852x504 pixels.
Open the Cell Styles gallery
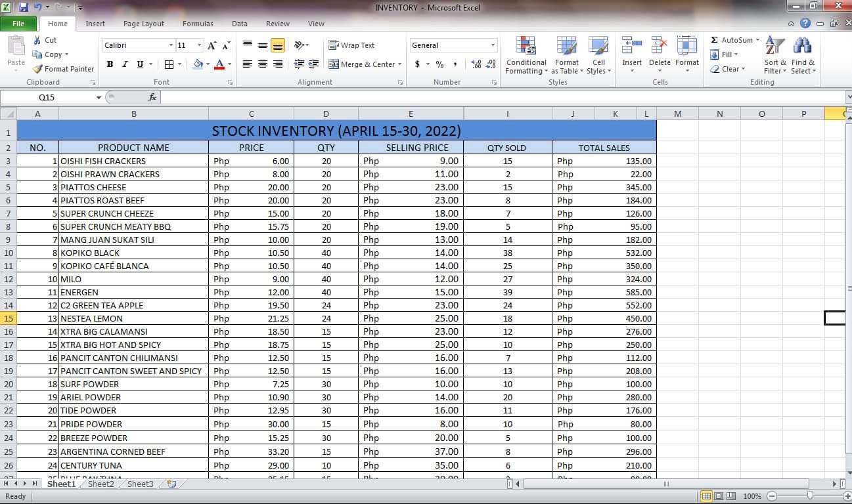tap(598, 56)
